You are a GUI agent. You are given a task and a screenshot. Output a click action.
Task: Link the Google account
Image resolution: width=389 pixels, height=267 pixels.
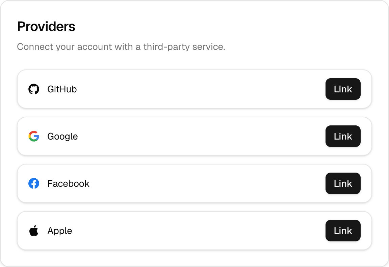click(x=343, y=136)
